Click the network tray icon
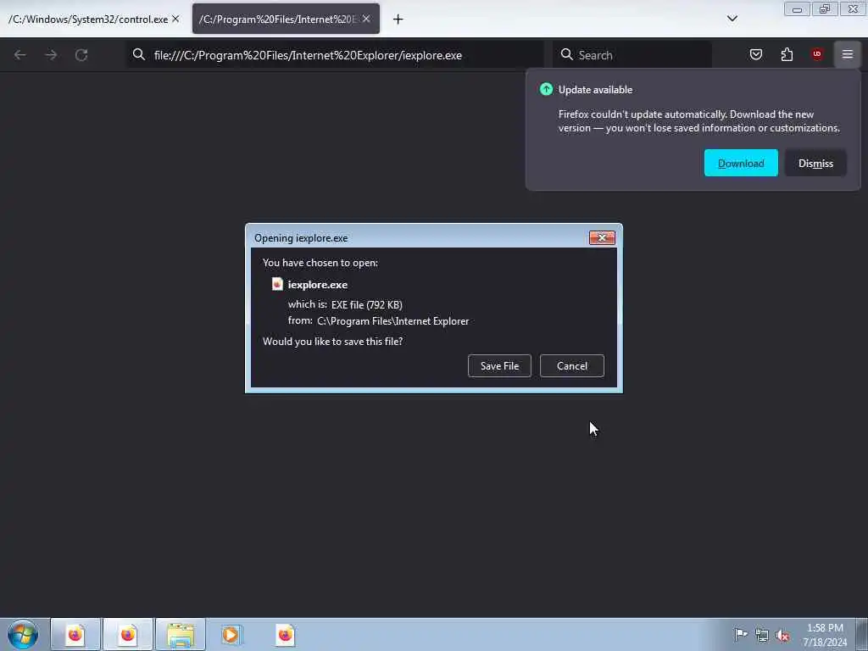 (x=762, y=635)
